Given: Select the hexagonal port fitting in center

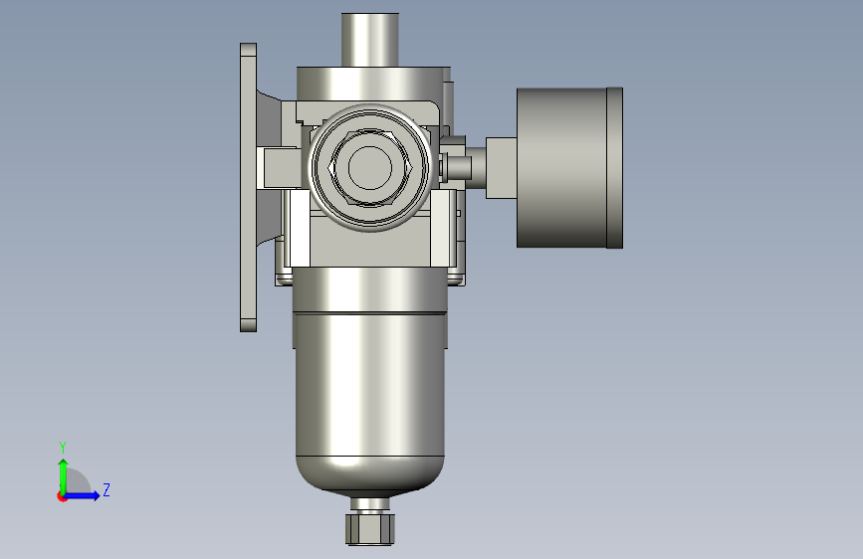Looking at the screenshot, I should 370,168.
